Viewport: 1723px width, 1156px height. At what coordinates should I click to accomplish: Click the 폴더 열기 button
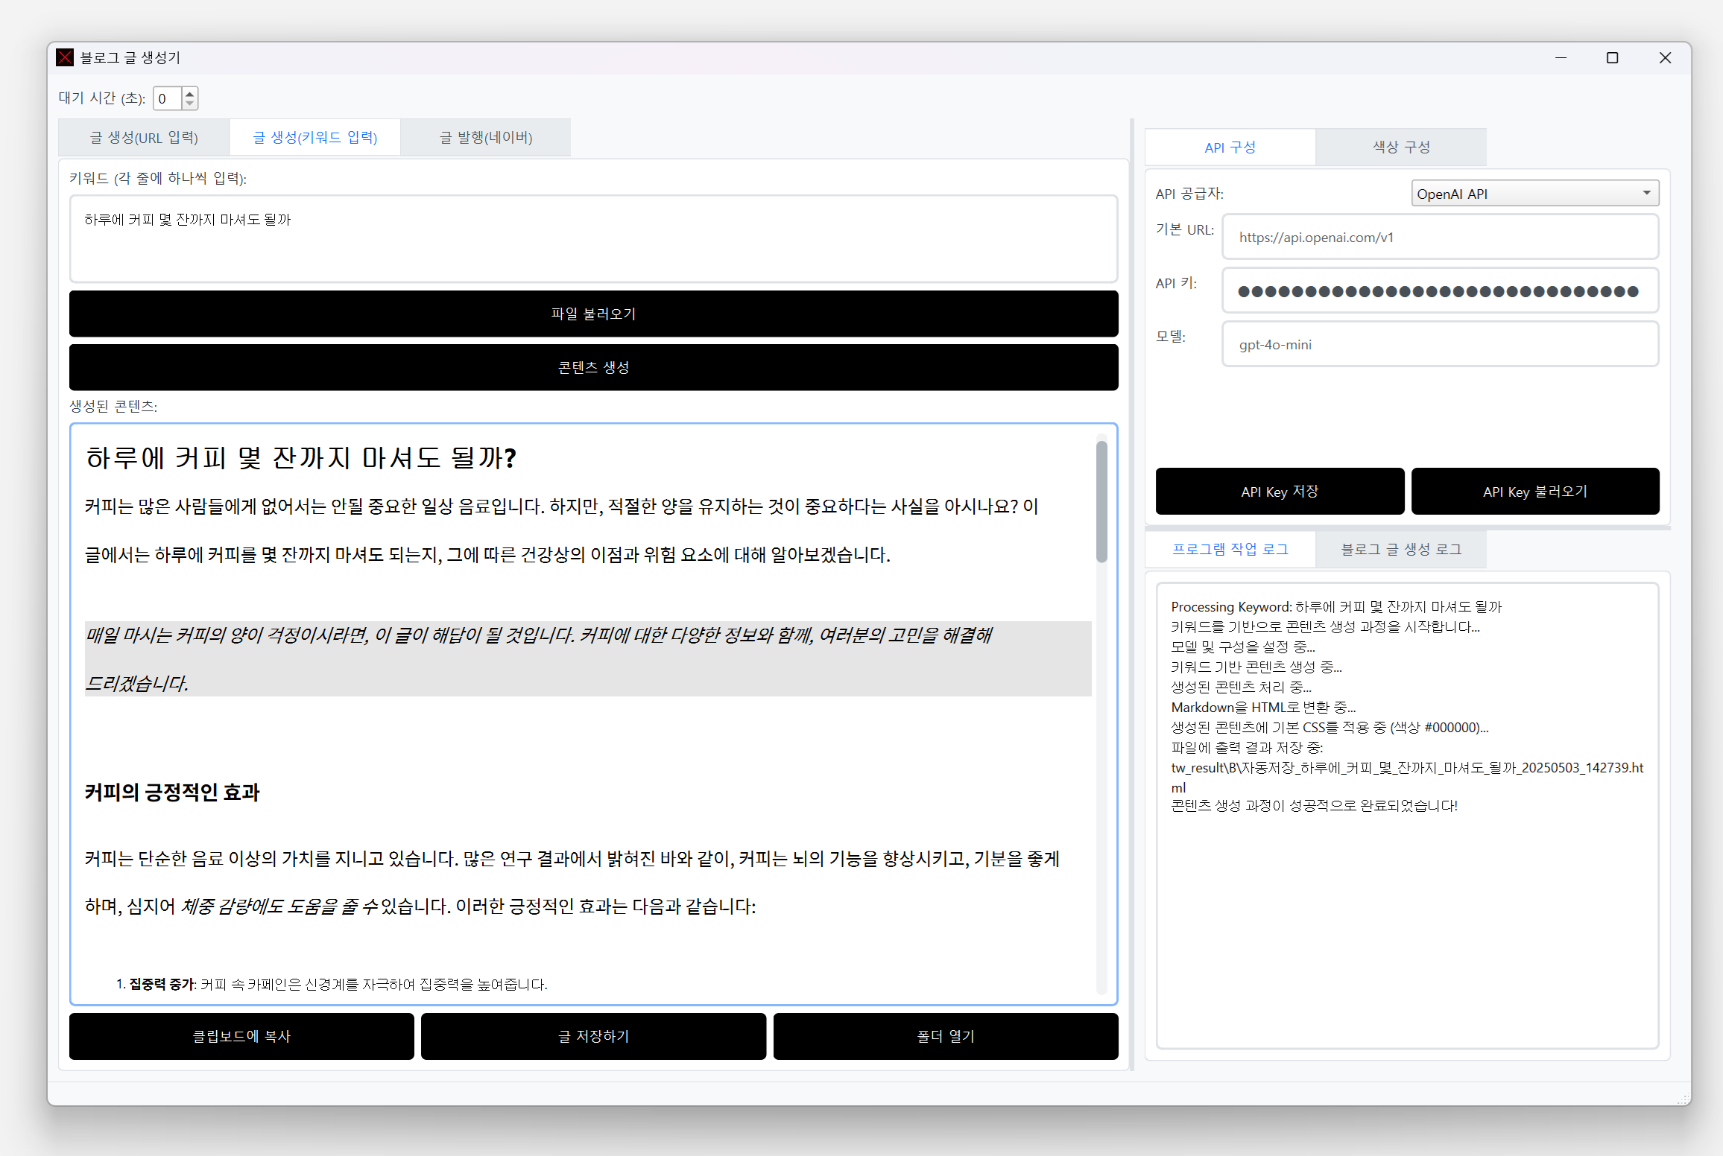coord(946,1036)
